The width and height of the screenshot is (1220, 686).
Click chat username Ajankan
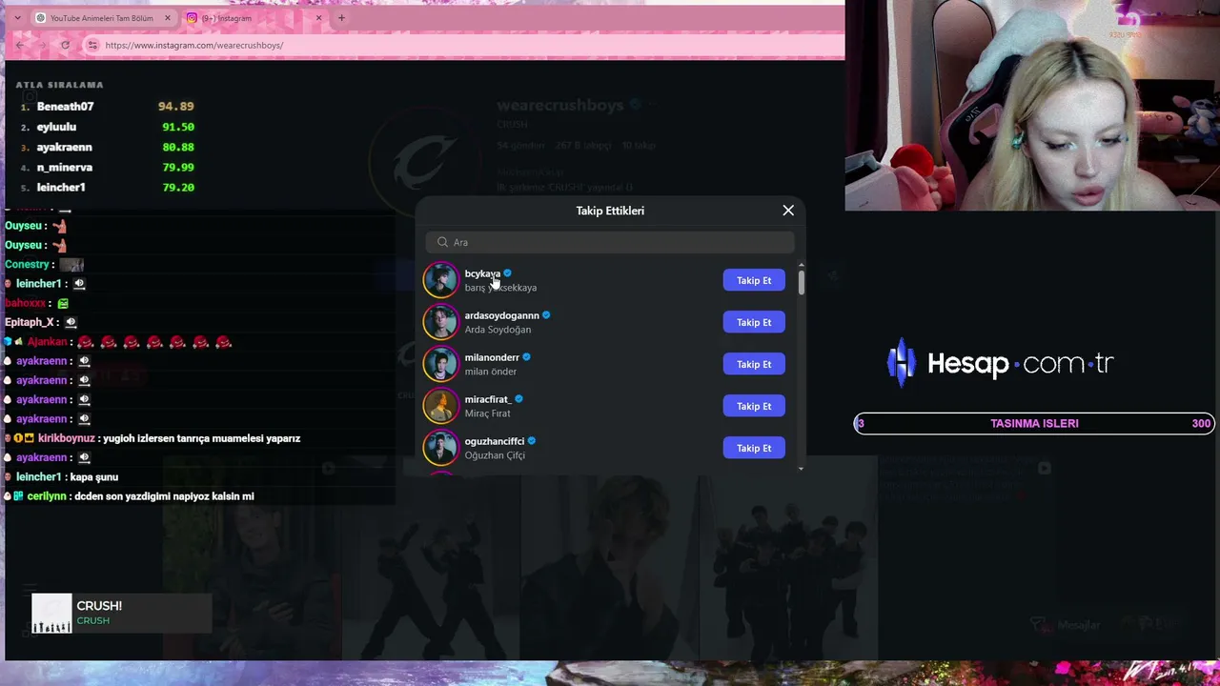tap(48, 342)
